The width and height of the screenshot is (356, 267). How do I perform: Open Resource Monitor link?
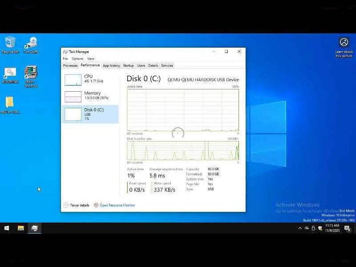click(x=117, y=205)
